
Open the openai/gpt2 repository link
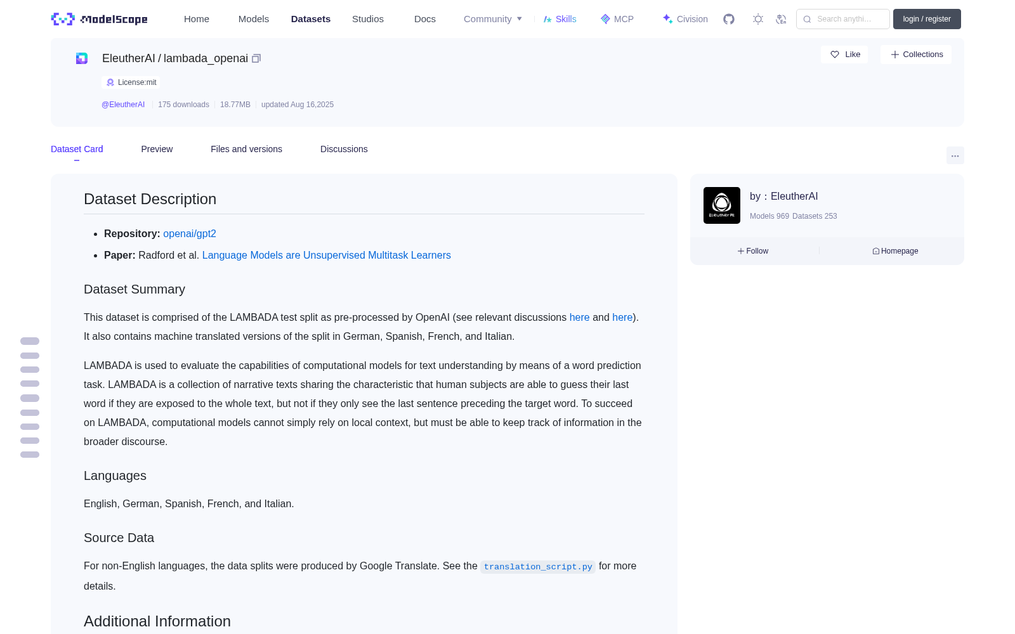[x=190, y=234]
